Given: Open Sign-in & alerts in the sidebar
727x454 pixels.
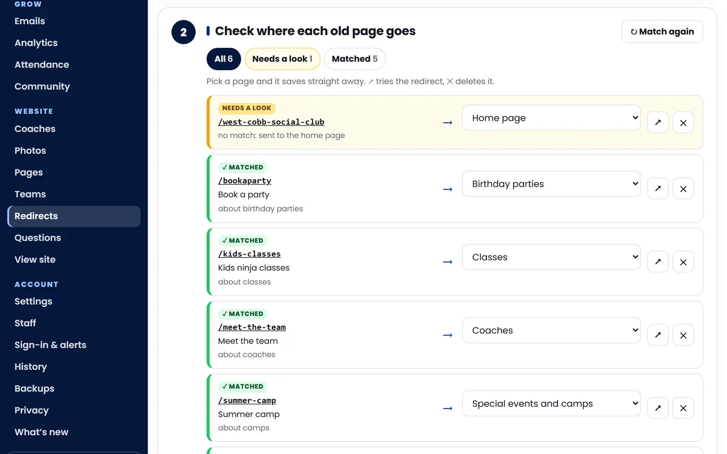Looking at the screenshot, I should pos(74,345).
